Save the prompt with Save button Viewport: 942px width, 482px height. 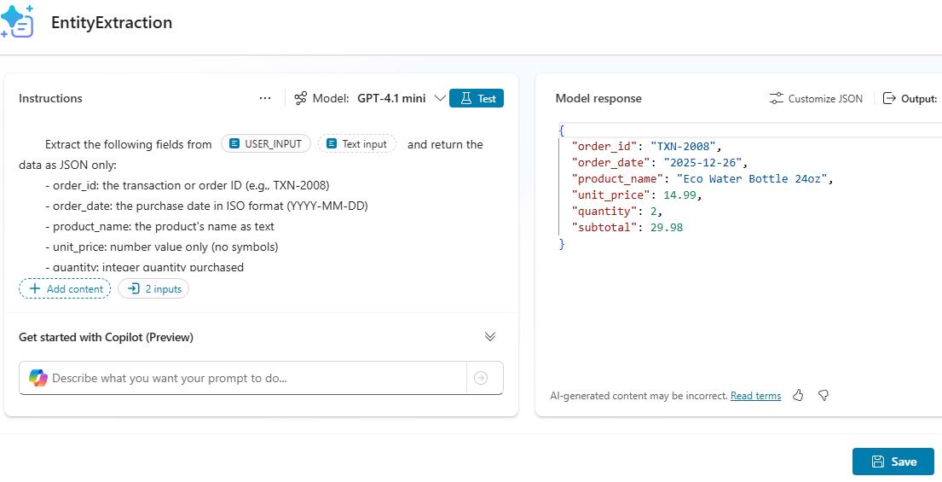893,462
